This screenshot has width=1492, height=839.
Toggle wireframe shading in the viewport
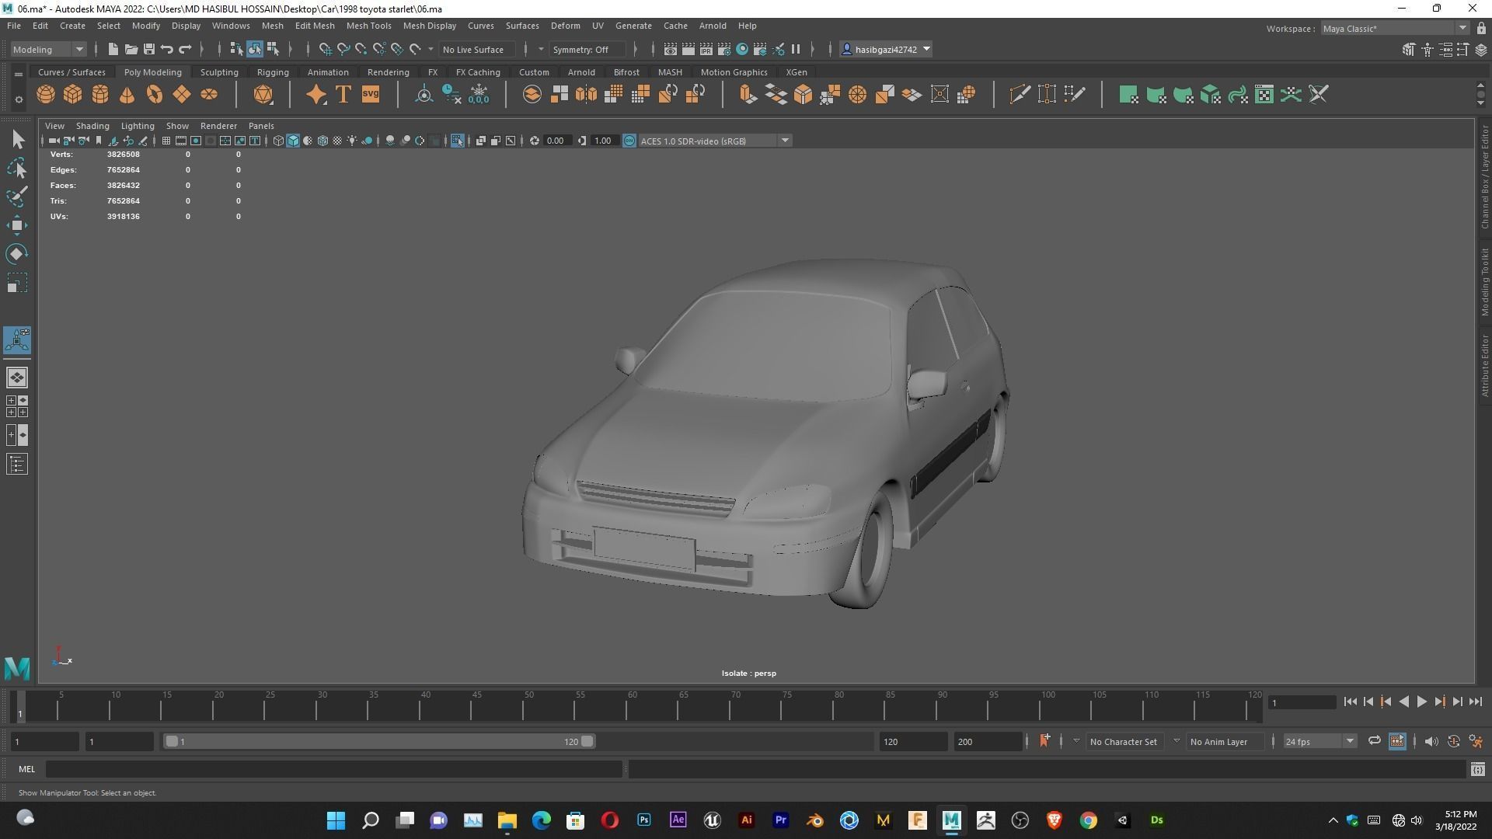(278, 141)
